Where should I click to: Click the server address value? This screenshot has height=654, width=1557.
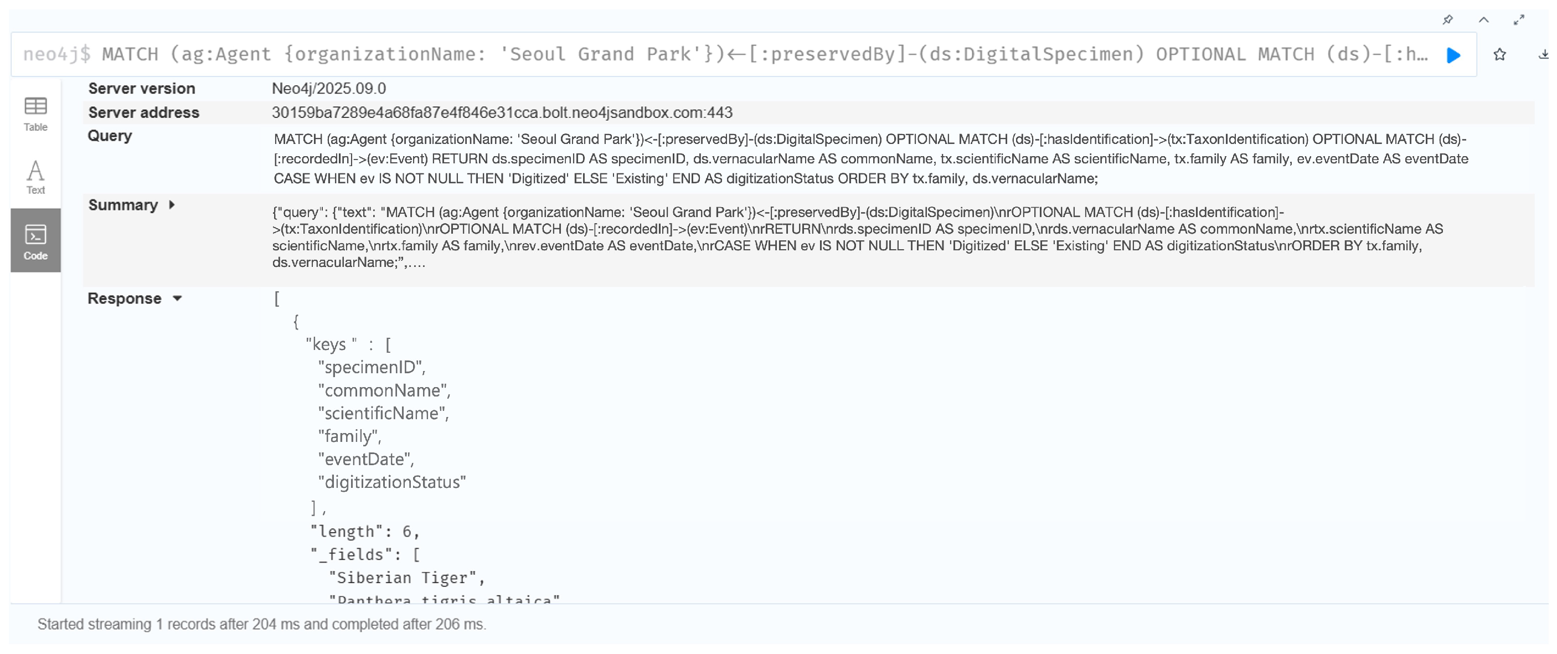[x=502, y=112]
